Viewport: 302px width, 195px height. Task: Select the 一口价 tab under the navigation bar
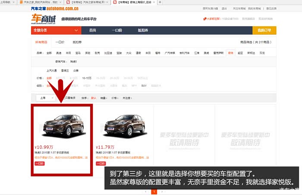[60, 42]
